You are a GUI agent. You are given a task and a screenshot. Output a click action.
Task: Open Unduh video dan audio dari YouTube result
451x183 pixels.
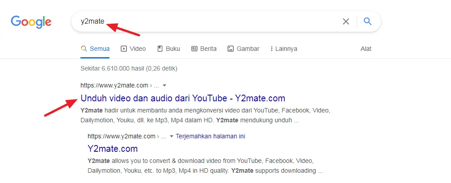(x=183, y=98)
